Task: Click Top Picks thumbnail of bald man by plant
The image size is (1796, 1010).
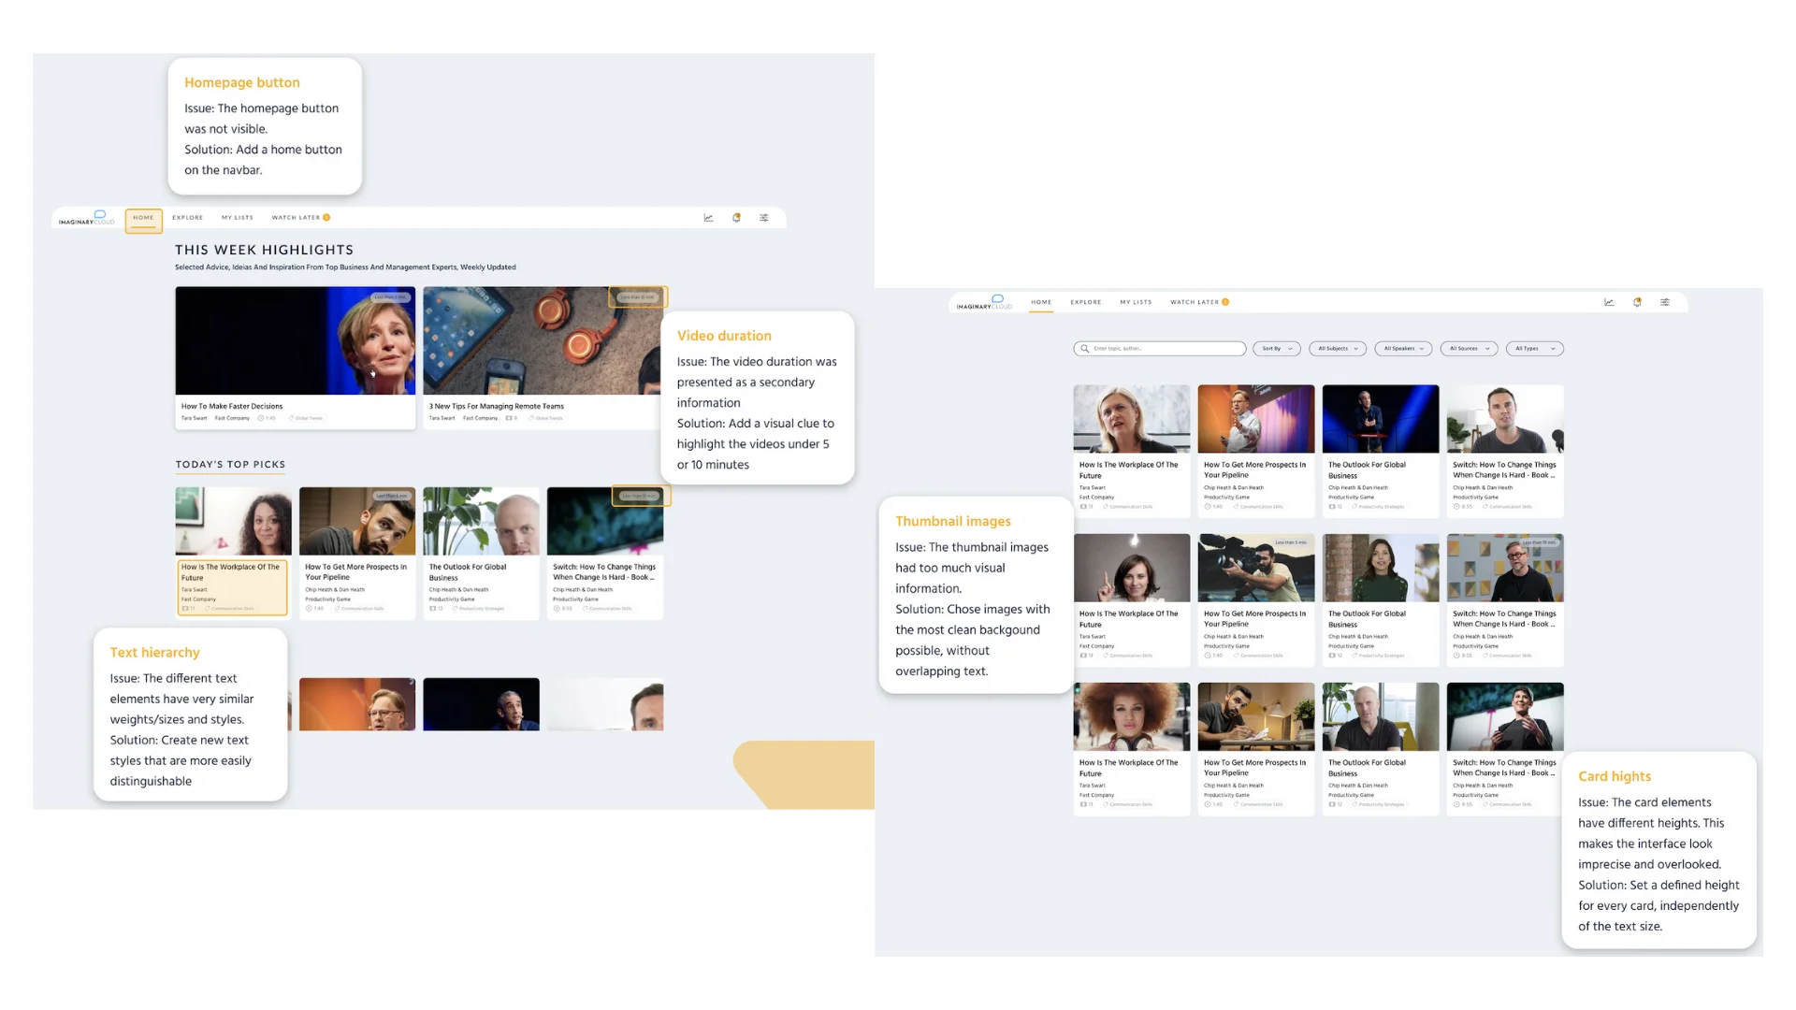Action: tap(482, 522)
